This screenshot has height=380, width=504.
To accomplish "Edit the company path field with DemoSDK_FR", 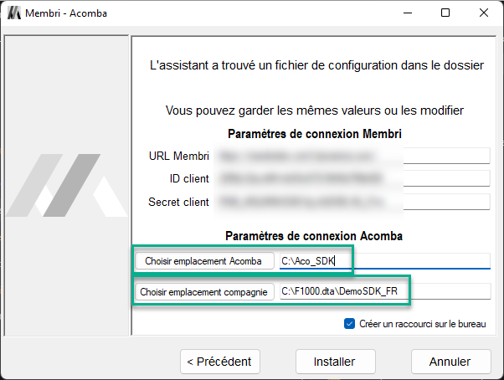I will [x=383, y=291].
